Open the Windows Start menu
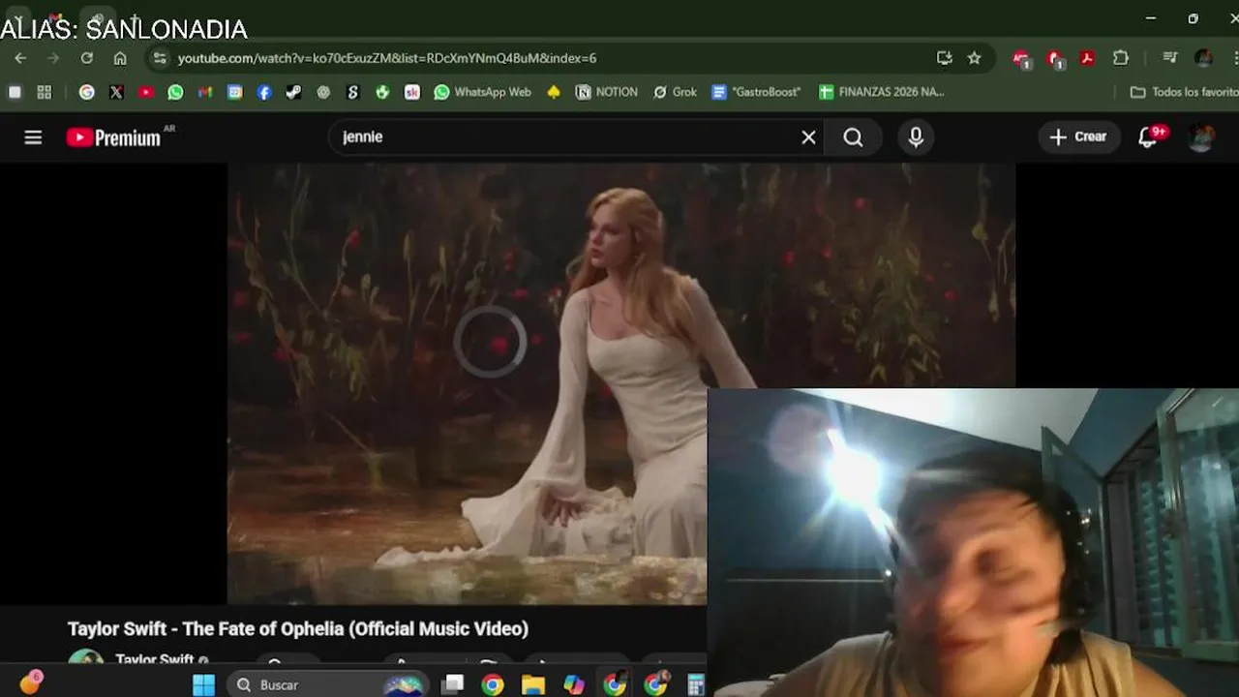 (203, 684)
